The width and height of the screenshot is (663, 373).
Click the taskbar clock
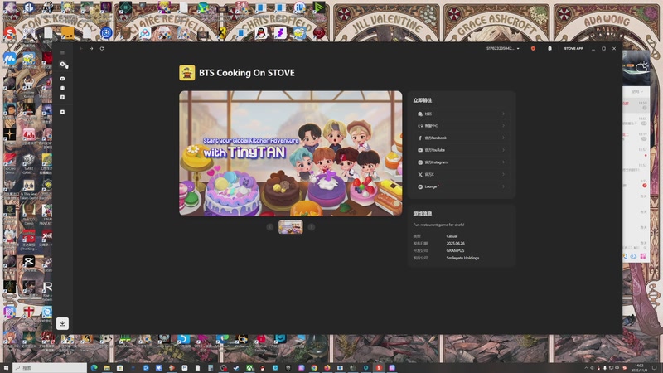(639, 368)
